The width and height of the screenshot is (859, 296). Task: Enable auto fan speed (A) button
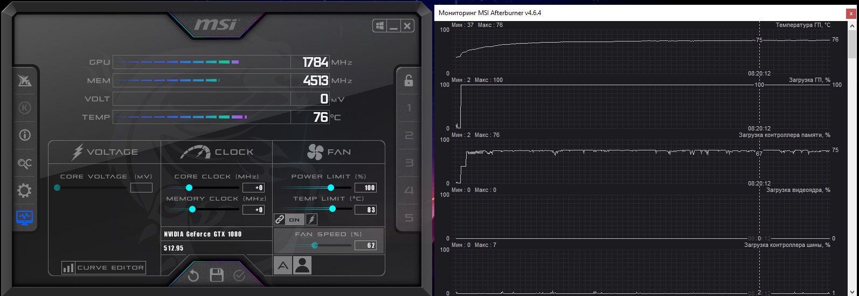coord(283,265)
